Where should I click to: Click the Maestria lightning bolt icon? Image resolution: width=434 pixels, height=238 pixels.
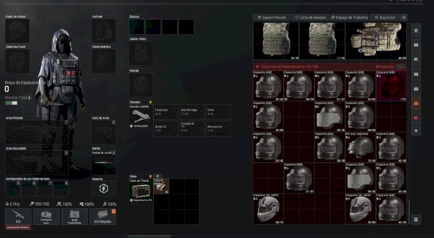tap(104, 189)
